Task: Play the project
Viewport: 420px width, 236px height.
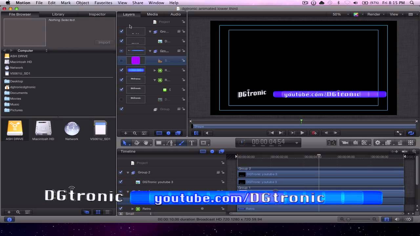Action: [x=302, y=133]
